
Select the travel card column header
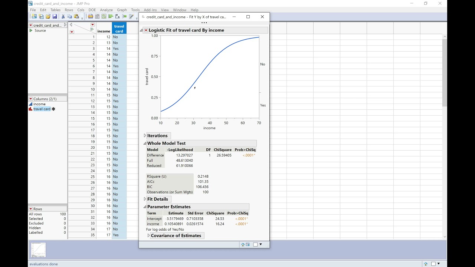tap(119, 28)
